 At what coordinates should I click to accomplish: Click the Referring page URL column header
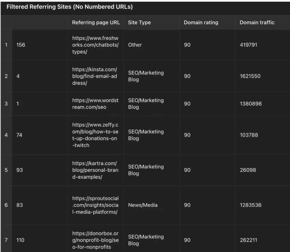point(96,22)
